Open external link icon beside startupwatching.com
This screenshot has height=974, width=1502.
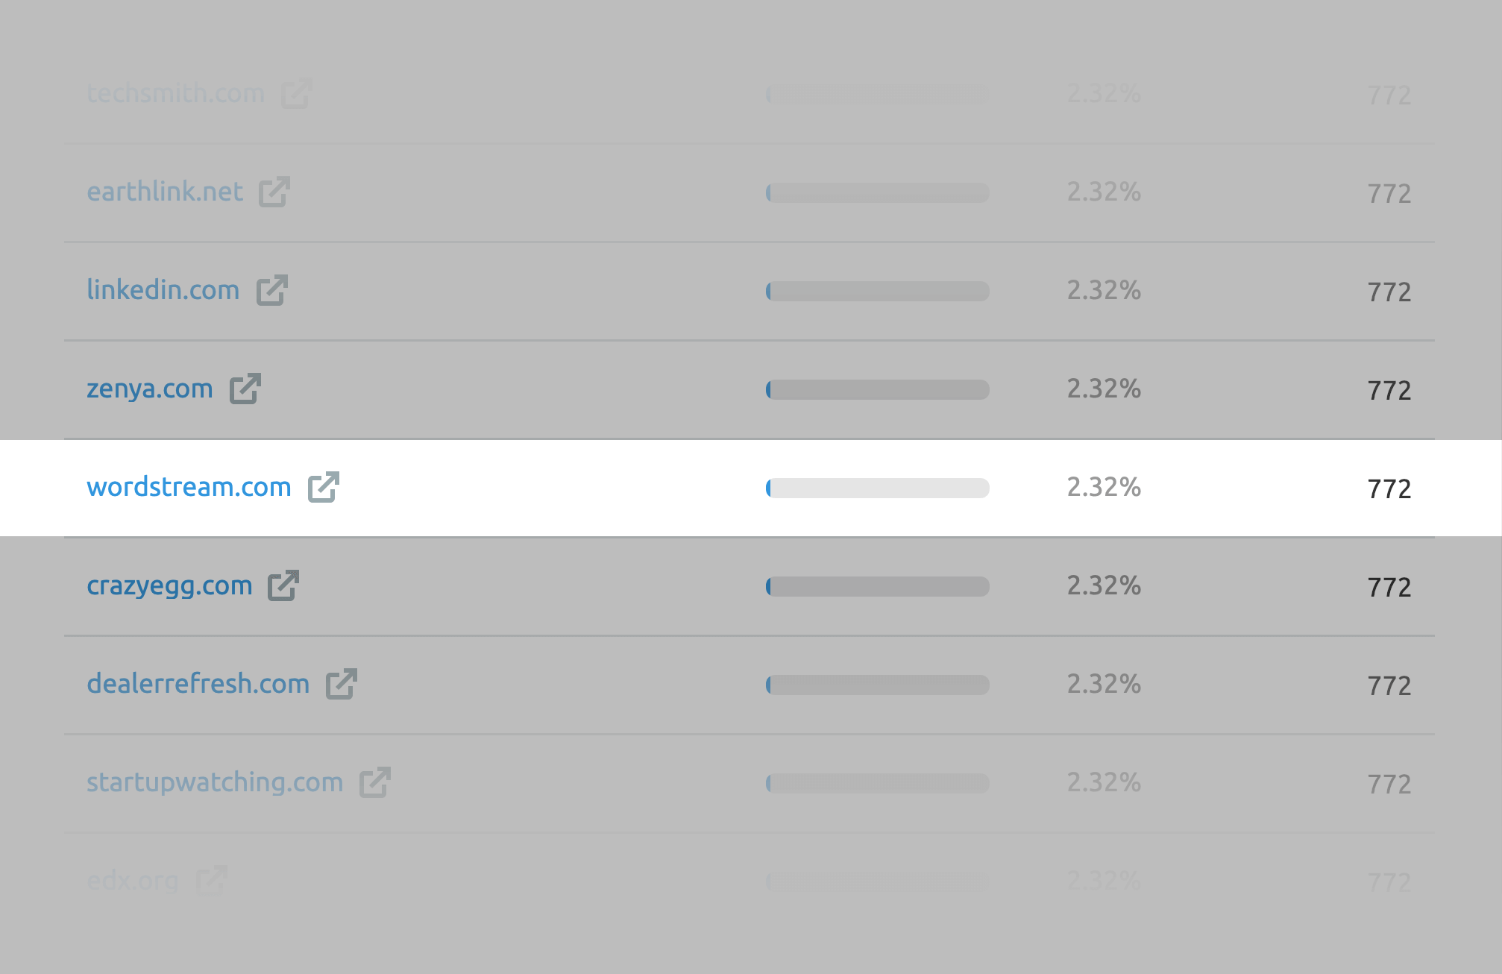point(374,782)
